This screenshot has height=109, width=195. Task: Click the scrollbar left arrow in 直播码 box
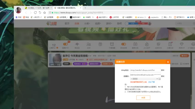(x=131, y=79)
